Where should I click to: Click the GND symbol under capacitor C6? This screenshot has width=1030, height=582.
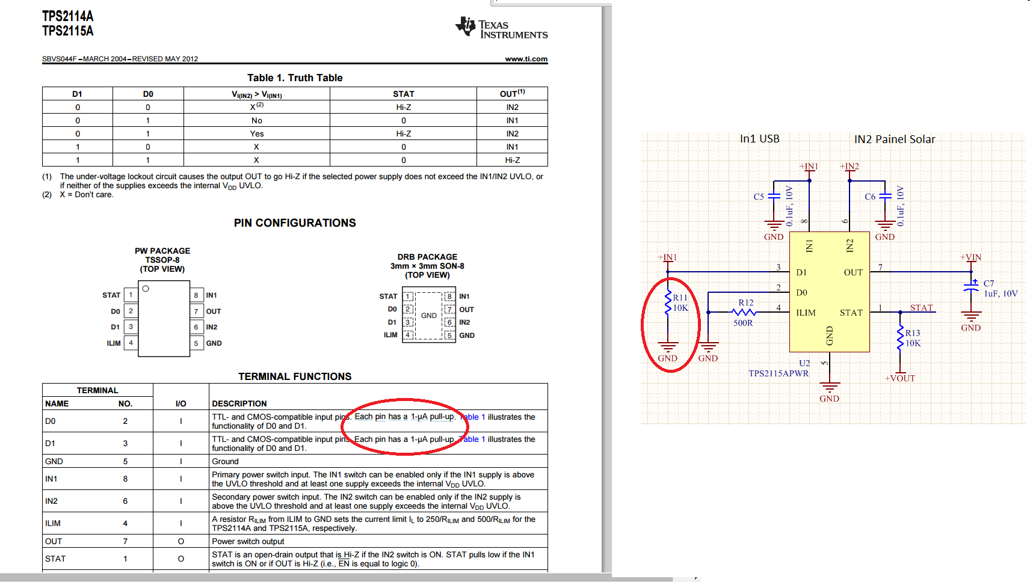click(884, 230)
